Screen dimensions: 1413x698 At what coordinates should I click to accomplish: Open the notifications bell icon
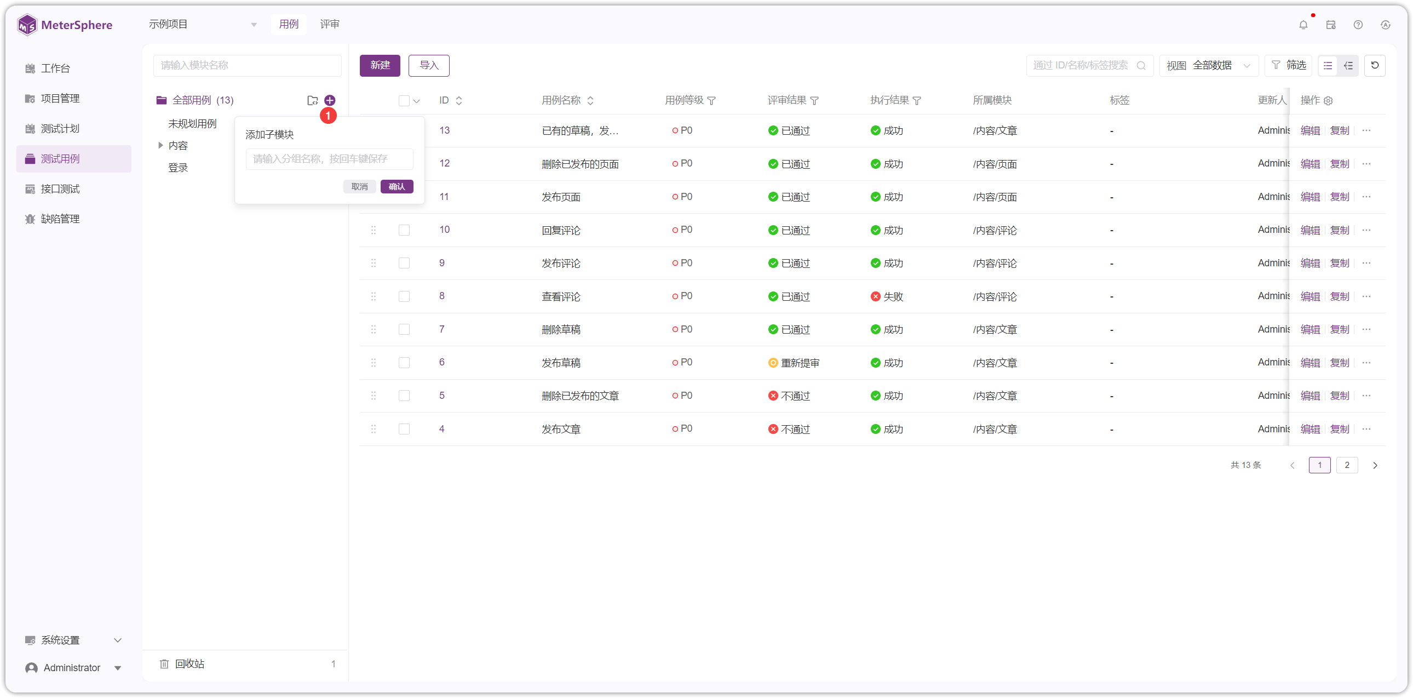click(1303, 25)
